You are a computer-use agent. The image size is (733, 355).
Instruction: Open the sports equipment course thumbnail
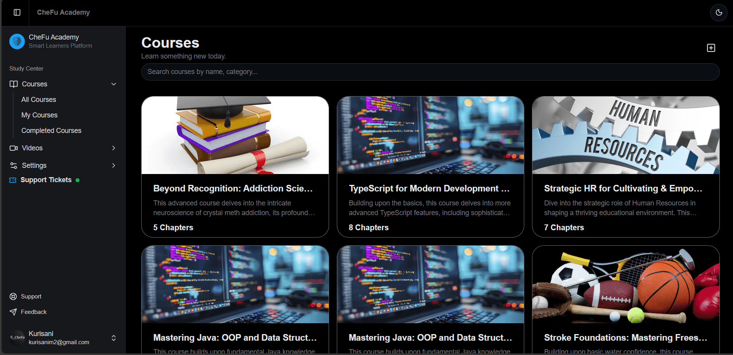coord(626,284)
